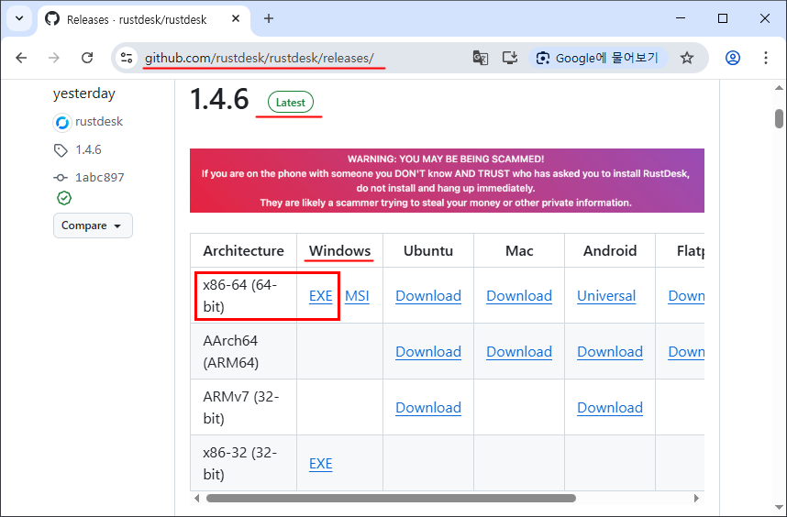Click the browser forward arrow
This screenshot has height=517, width=787.
pos(54,58)
